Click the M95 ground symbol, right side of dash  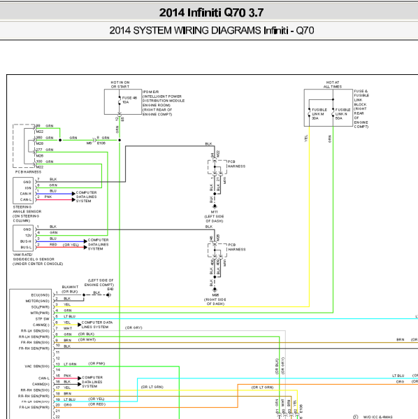(x=215, y=290)
